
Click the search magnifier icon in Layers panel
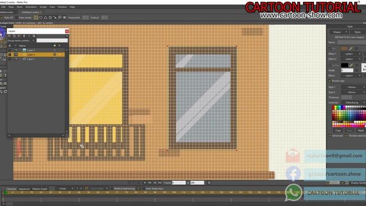(x=34, y=36)
